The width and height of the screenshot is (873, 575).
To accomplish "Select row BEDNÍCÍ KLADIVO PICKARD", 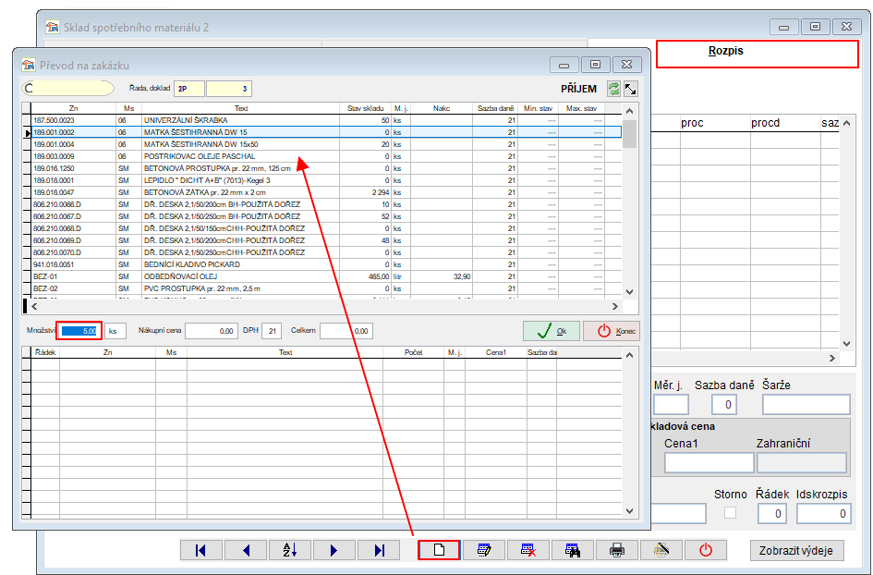I will (x=326, y=264).
